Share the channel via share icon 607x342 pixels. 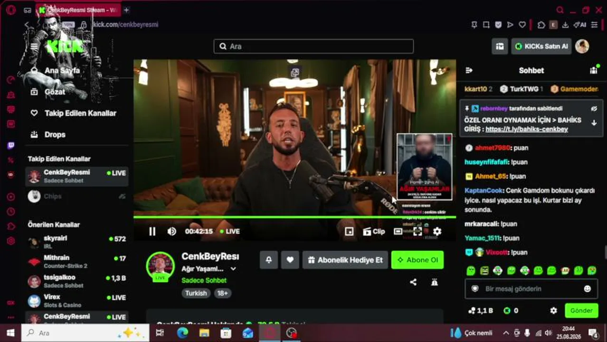[413, 282]
